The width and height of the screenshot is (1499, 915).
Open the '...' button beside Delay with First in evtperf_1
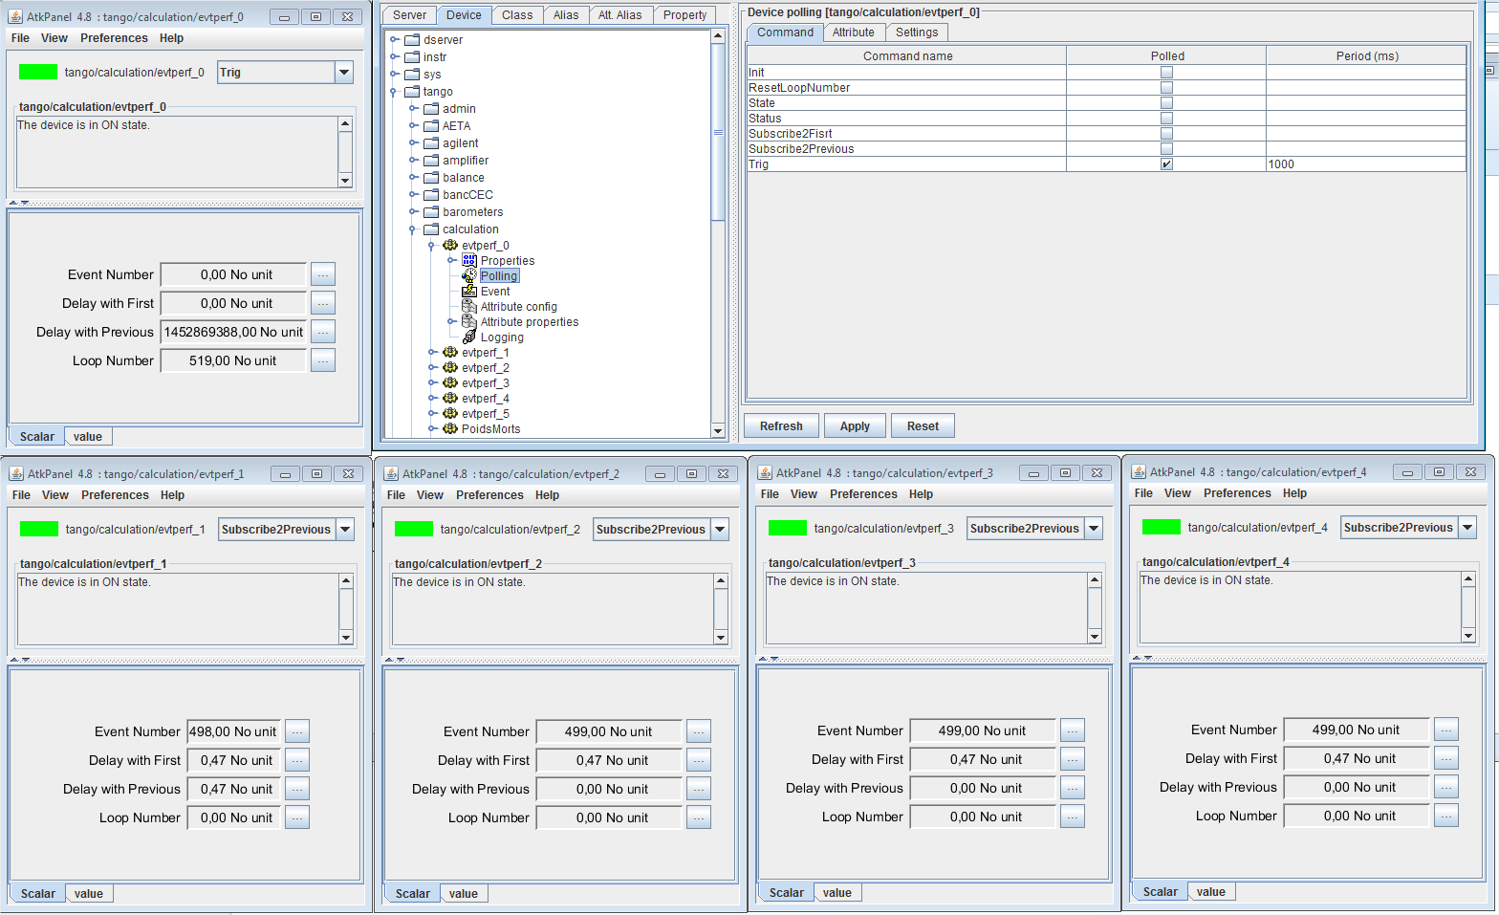click(x=297, y=760)
